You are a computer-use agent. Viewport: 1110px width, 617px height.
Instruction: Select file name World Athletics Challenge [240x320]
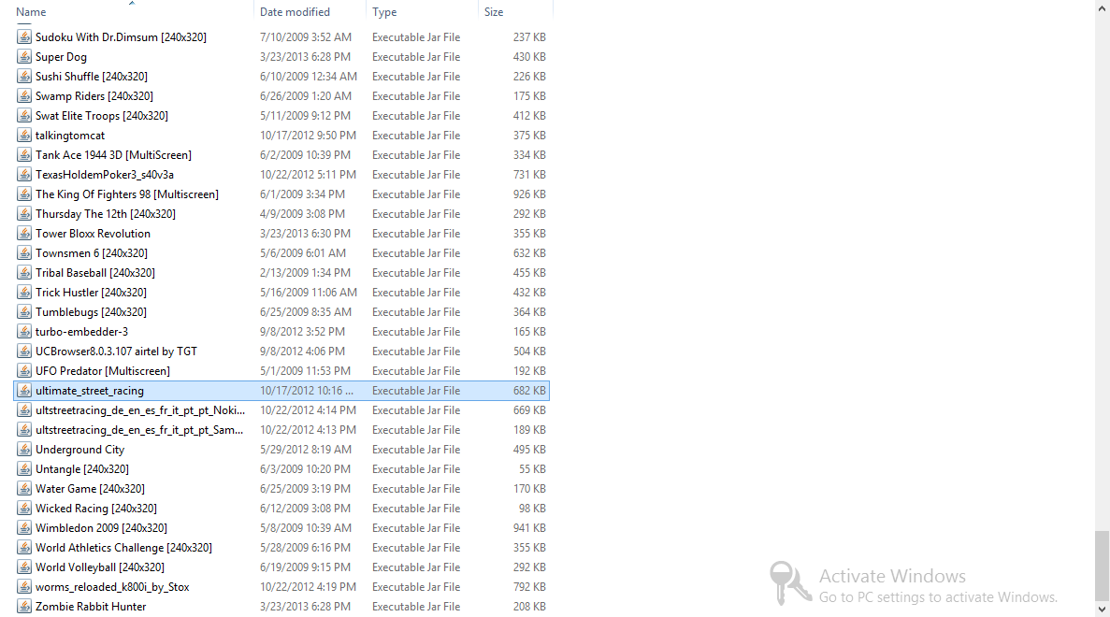tap(123, 548)
